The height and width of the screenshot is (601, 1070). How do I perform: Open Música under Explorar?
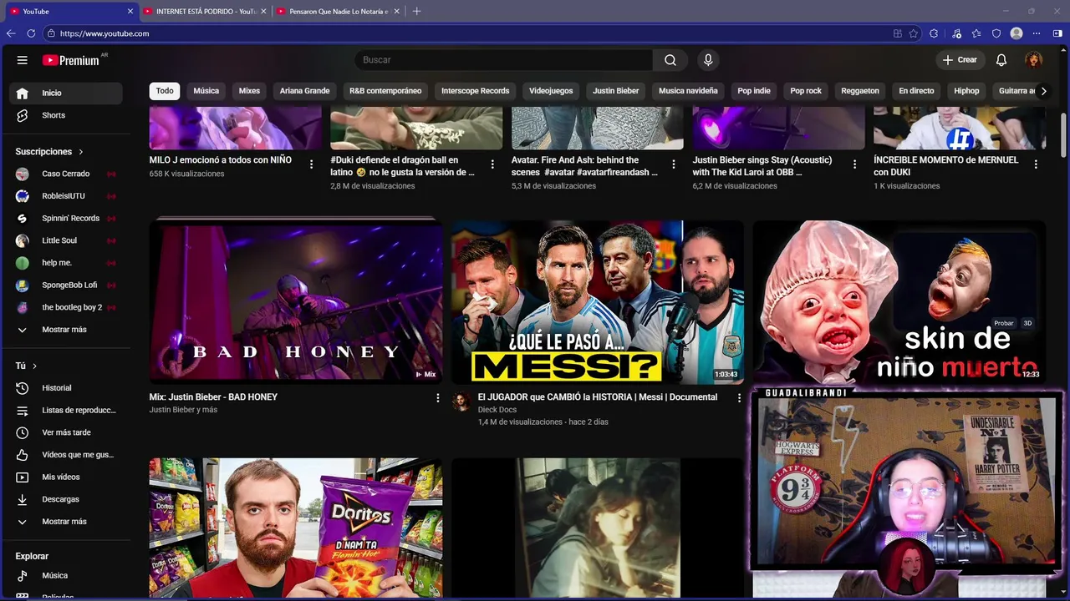(67, 575)
